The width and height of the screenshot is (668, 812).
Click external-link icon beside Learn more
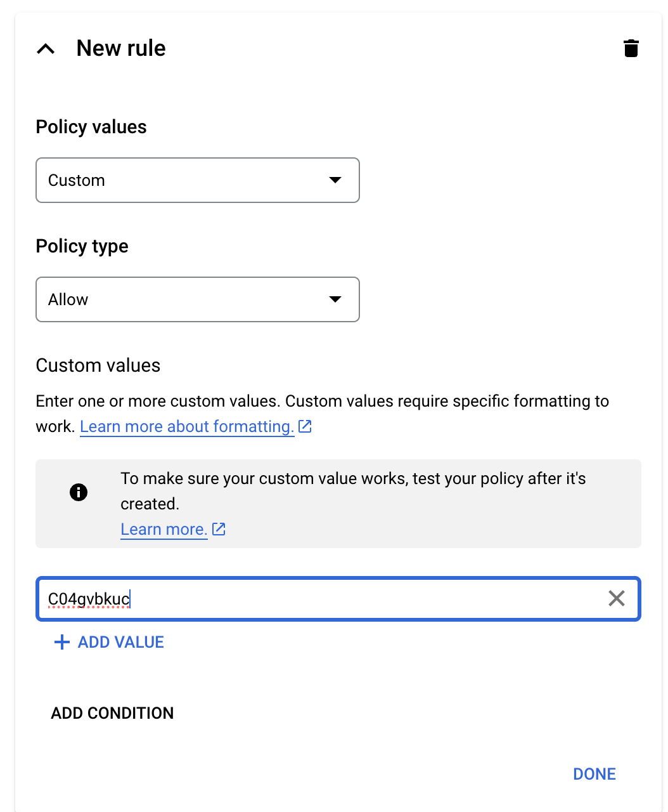pyautogui.click(x=219, y=529)
